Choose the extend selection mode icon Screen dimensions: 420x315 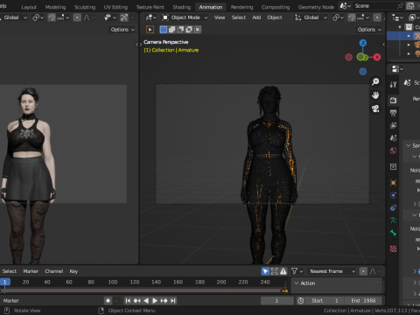pos(172,29)
